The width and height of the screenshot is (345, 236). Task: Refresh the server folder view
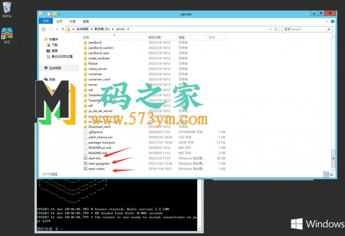click(x=276, y=29)
